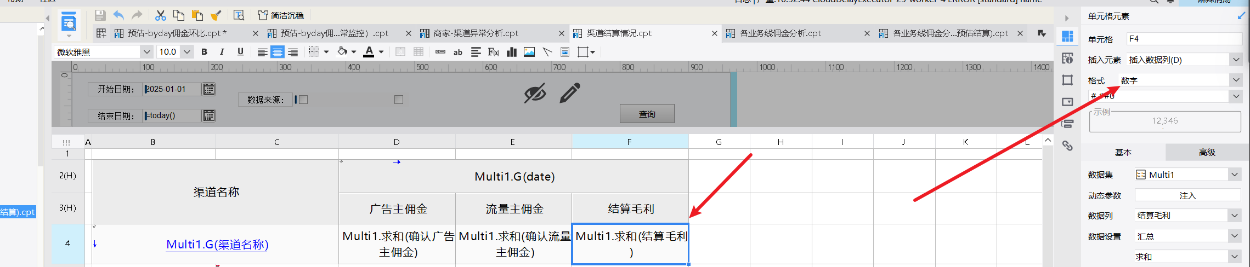The image size is (1250, 267).
Task: Insert a sub-report element
Action: tap(565, 52)
